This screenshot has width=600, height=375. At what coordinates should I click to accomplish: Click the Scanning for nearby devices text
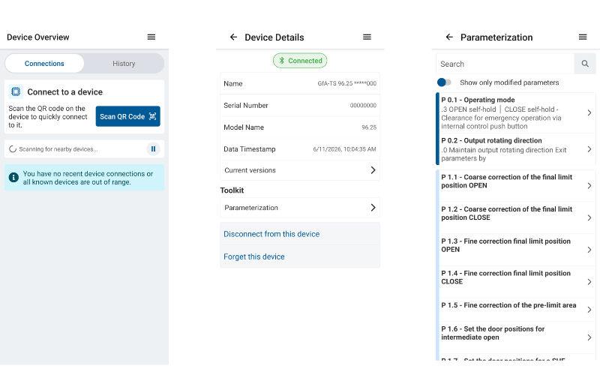(58, 149)
